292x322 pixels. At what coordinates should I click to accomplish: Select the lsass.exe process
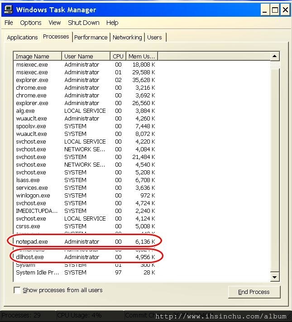[x=86, y=180]
